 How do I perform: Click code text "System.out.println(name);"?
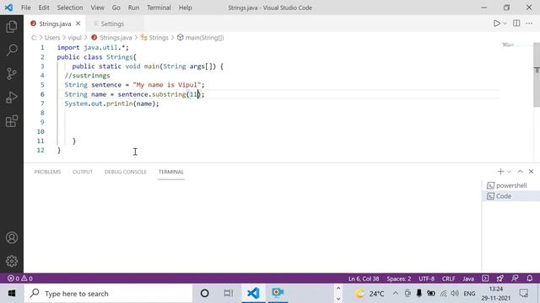(112, 104)
